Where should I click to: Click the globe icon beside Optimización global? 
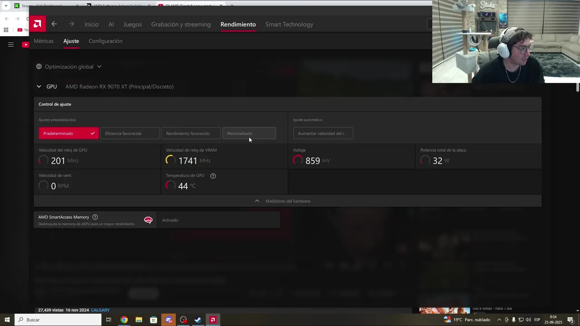point(39,67)
